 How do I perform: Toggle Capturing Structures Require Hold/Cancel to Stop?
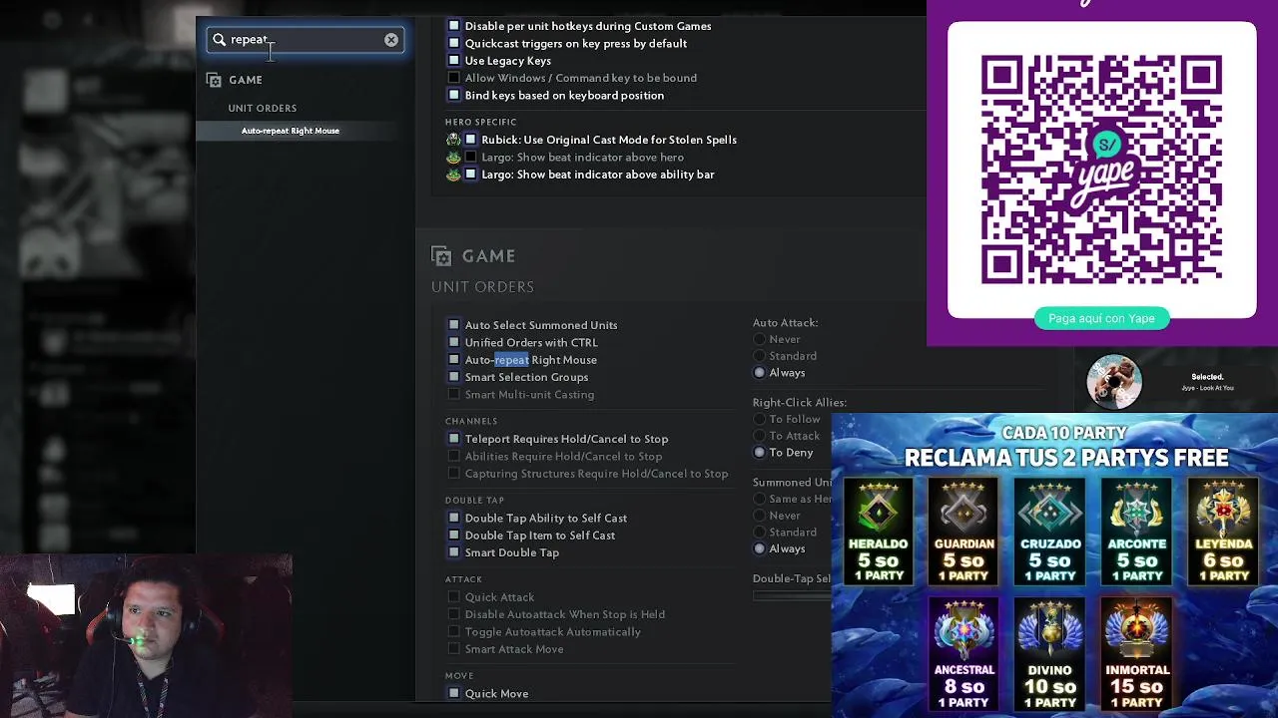pos(454,474)
